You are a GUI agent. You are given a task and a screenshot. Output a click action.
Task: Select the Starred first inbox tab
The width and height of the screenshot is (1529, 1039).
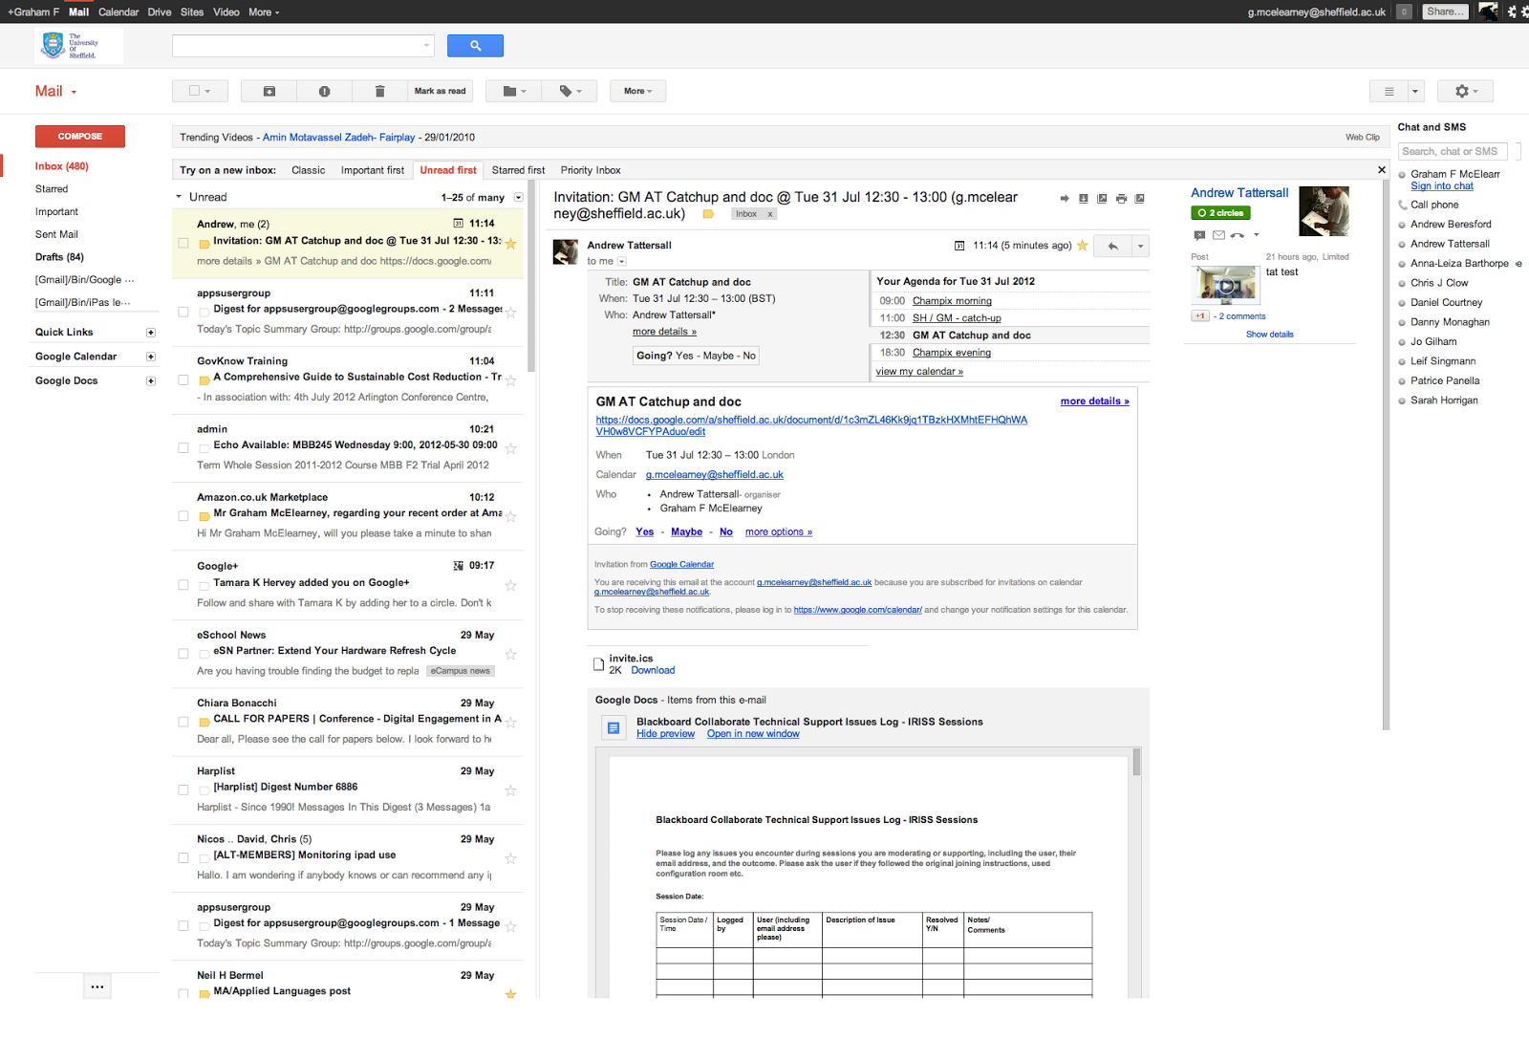[518, 170]
